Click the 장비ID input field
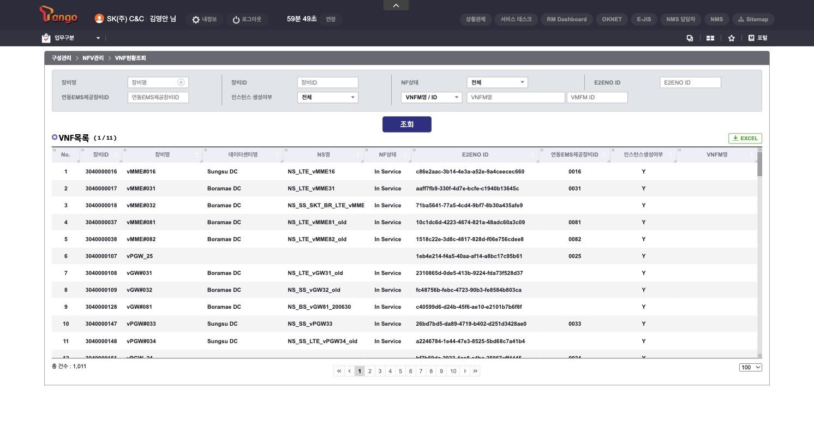 [327, 82]
